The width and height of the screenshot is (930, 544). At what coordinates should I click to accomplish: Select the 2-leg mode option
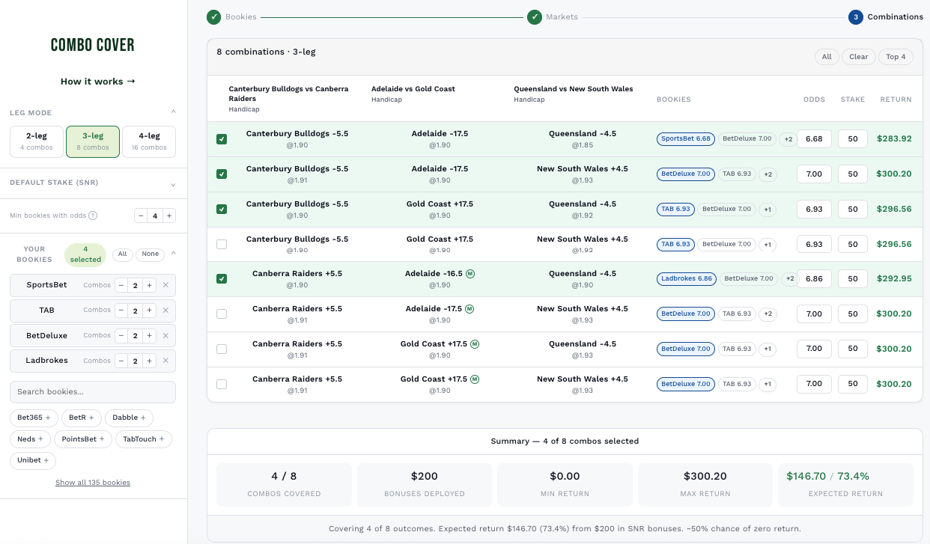37,141
